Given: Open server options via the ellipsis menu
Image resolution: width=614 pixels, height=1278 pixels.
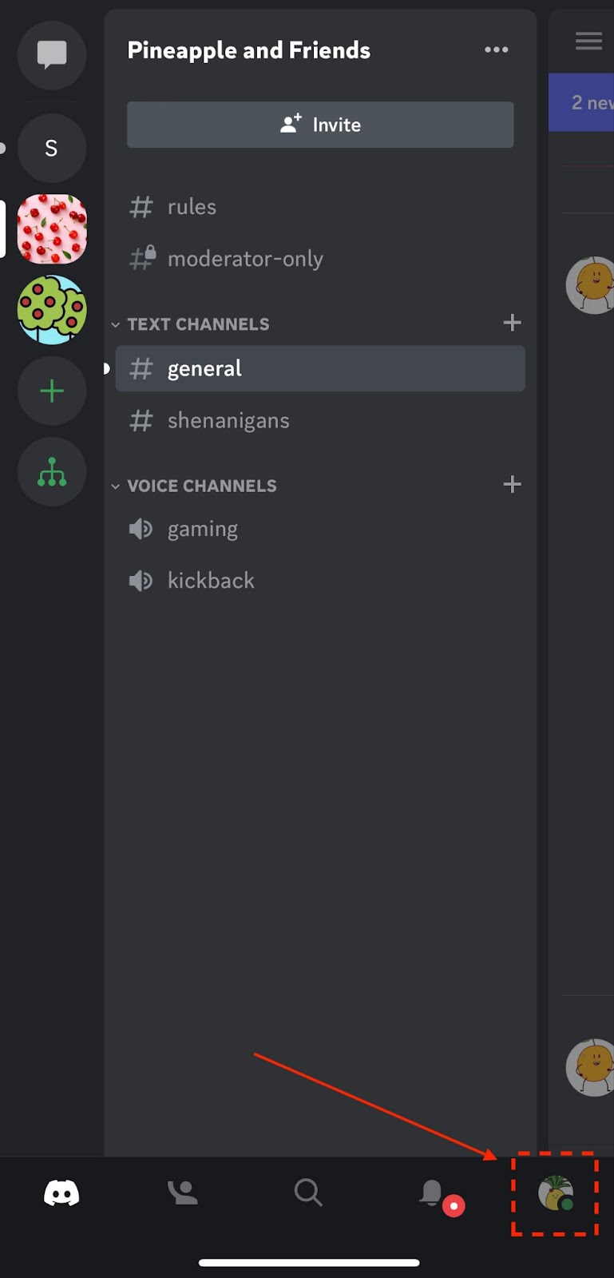Looking at the screenshot, I should click(496, 50).
